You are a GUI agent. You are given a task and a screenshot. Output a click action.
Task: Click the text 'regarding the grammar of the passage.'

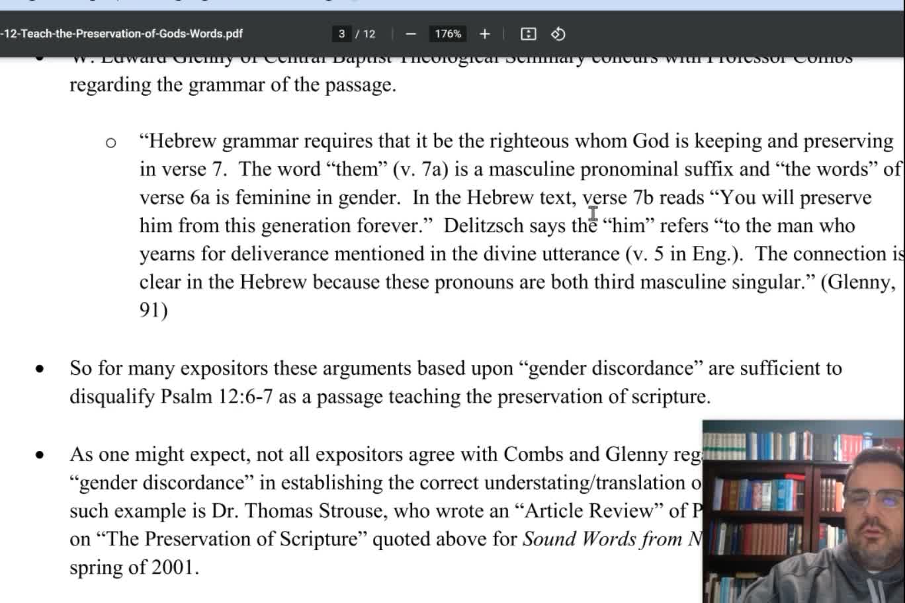click(233, 85)
